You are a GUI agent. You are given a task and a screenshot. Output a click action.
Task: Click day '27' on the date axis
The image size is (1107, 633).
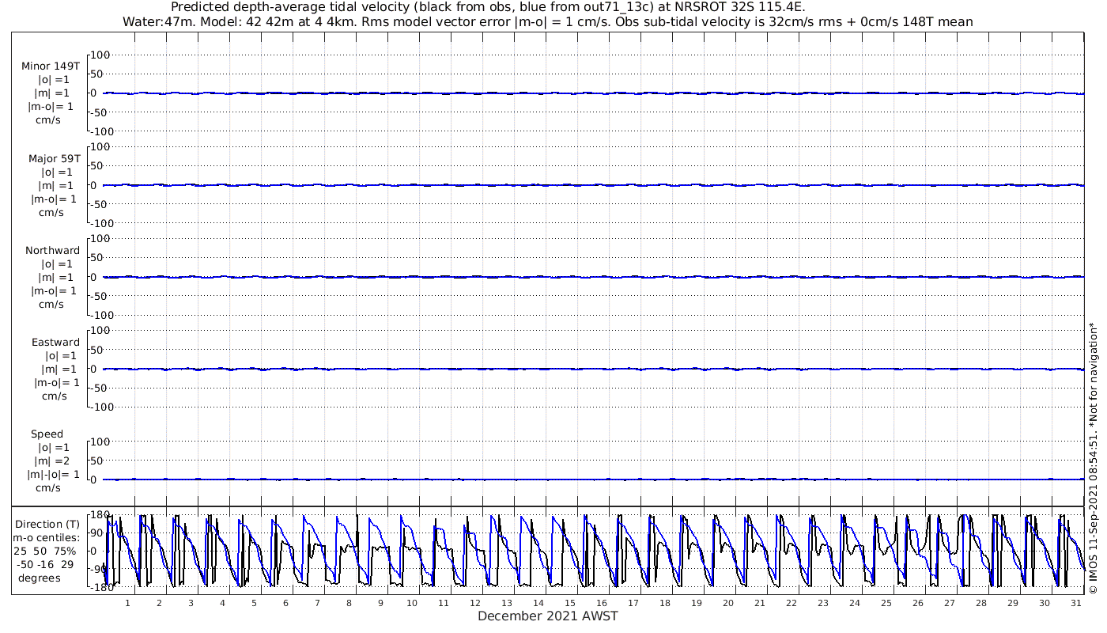(950, 603)
